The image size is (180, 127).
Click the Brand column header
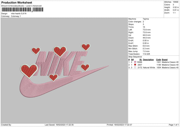[165, 60]
